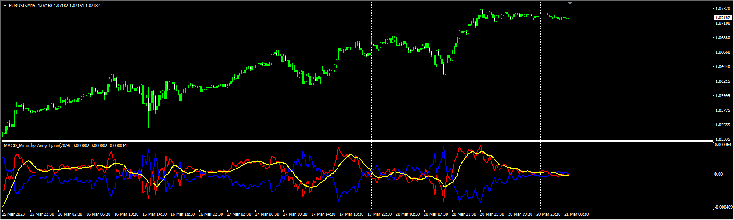Click the 1.06880 price scale value

(x=722, y=38)
